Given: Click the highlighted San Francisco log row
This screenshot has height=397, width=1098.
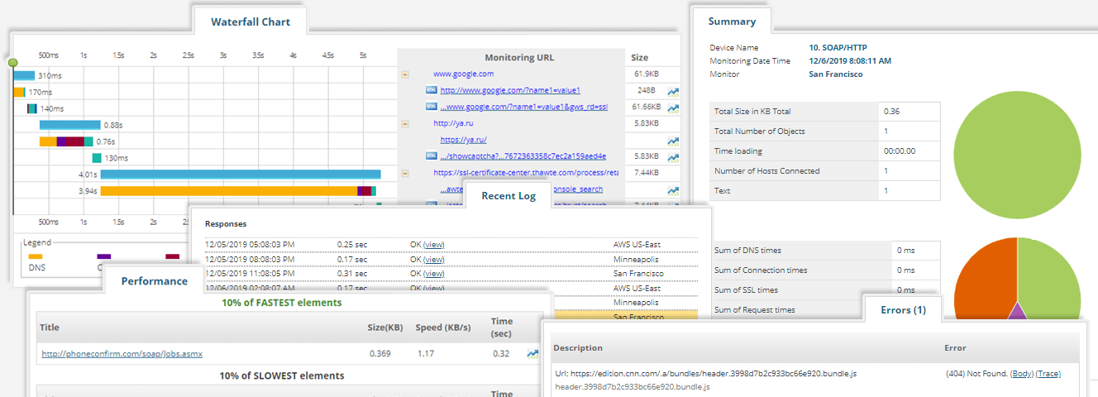Looking at the screenshot, I should click(x=626, y=316).
